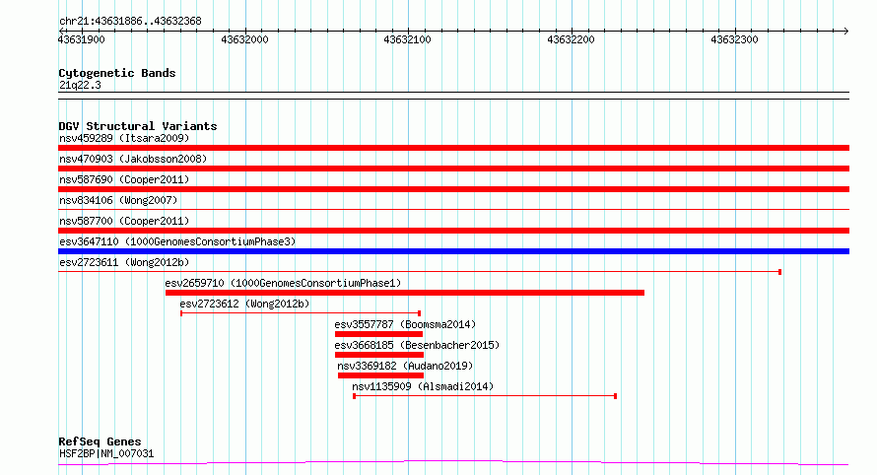The image size is (877, 475).
Task: Open esv3647110 (1000GenomesConsortiumPhase3) variant
Action: pos(177,241)
